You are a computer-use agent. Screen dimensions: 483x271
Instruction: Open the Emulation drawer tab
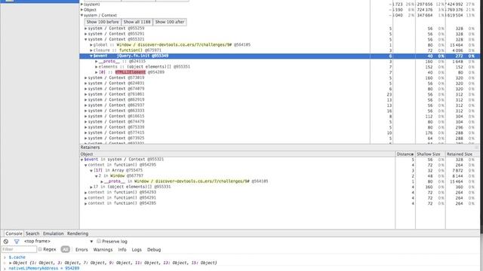54,233
